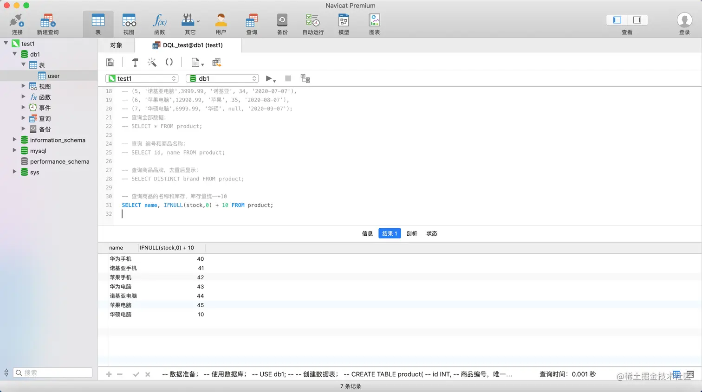Select the 华硕电脑 result cell
The height and width of the screenshot is (392, 702).
coord(120,315)
